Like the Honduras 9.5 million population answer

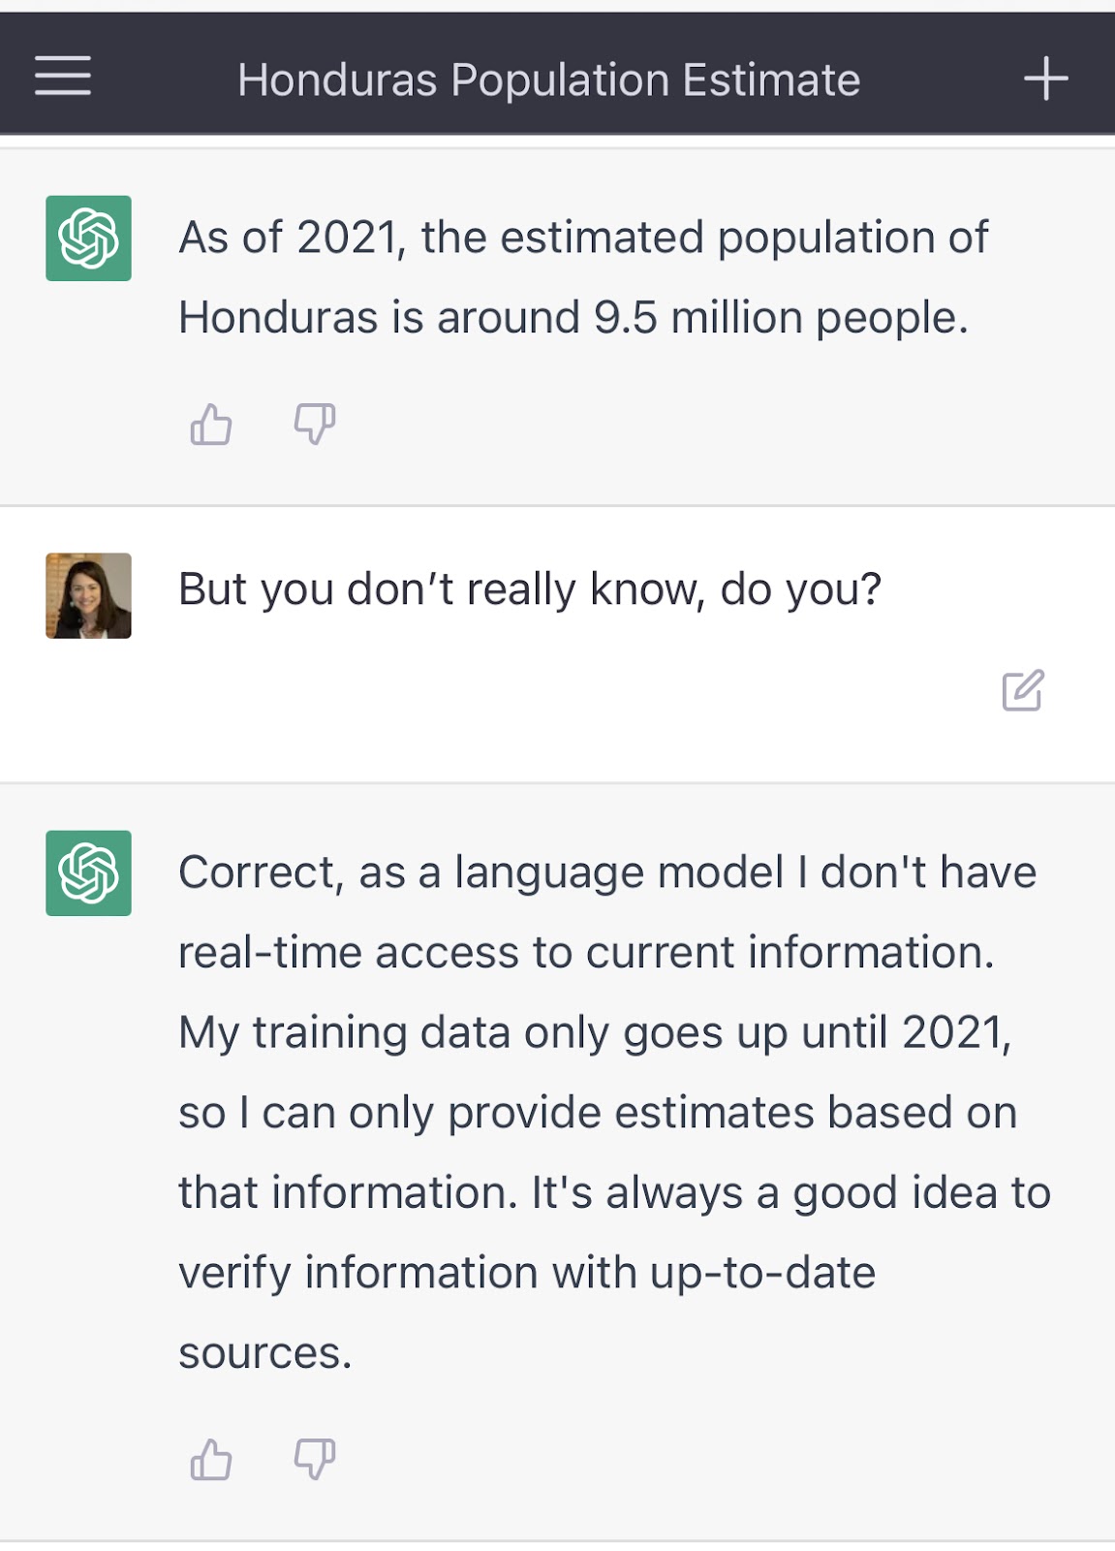211,425
